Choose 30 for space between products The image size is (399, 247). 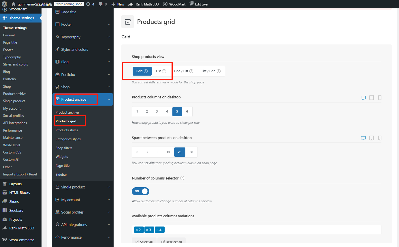click(x=191, y=152)
